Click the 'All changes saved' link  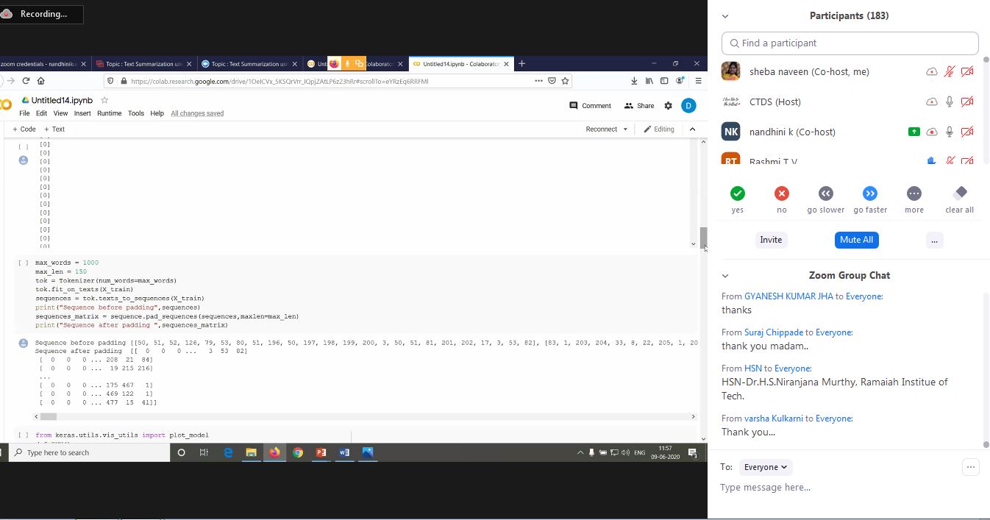(197, 113)
